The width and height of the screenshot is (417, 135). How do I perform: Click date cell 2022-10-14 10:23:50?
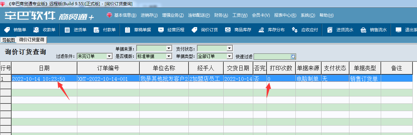44,79
